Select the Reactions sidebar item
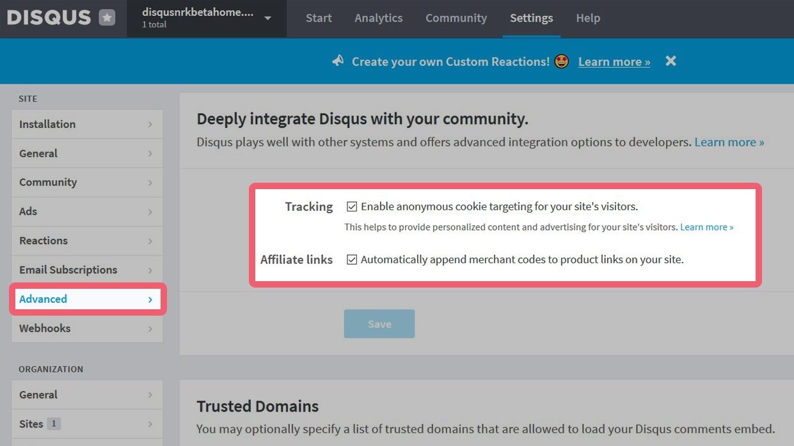Screen dimensions: 794x446 [86, 241]
